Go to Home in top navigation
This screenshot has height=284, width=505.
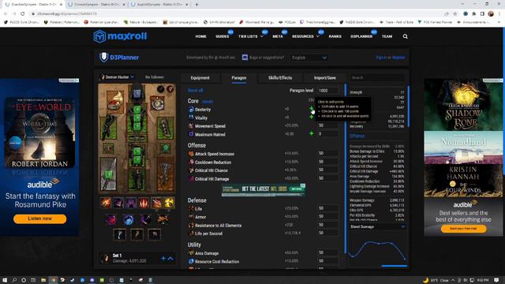(x=200, y=36)
